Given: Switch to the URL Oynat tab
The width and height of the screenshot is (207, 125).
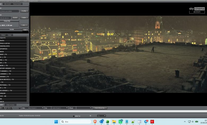Looking at the screenshot, I should pos(7,4).
